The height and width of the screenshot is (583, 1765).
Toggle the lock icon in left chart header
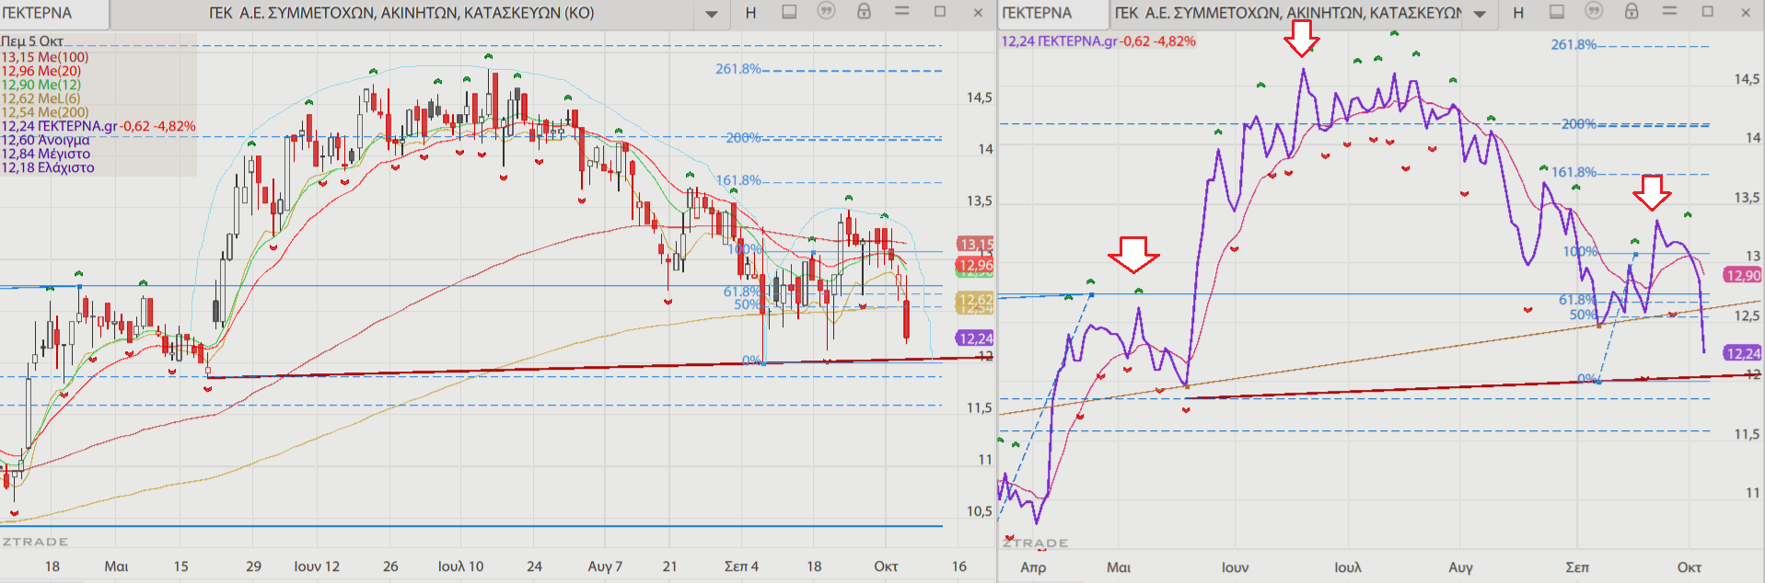(x=864, y=12)
